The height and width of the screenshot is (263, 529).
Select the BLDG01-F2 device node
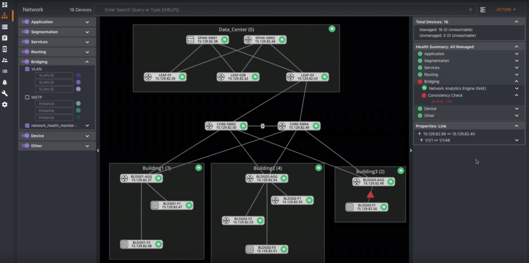(142, 244)
